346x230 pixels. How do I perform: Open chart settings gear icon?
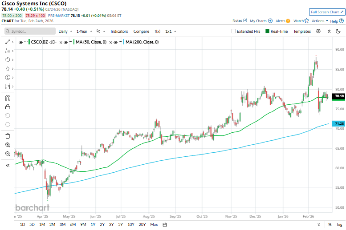[x=318, y=32]
